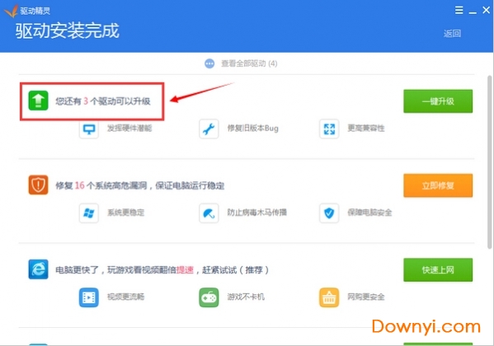Click the expand-arrows icon for 更高兼容性

(329, 129)
